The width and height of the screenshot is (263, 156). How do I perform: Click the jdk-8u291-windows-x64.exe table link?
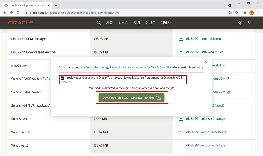[x=205, y=145]
